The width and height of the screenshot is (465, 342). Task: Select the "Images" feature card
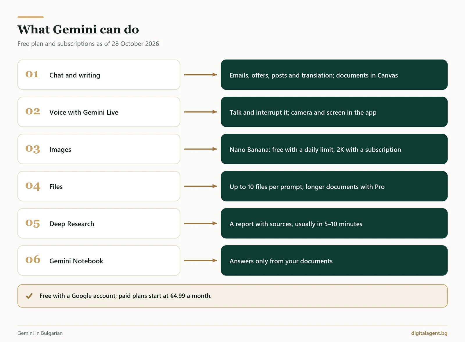(99, 149)
